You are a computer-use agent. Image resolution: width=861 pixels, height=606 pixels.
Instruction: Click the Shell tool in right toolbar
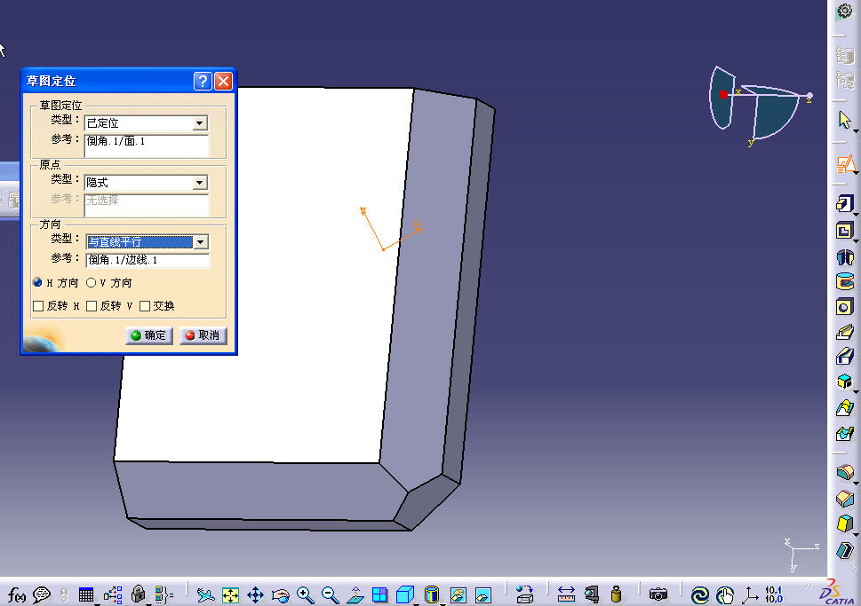tap(845, 550)
